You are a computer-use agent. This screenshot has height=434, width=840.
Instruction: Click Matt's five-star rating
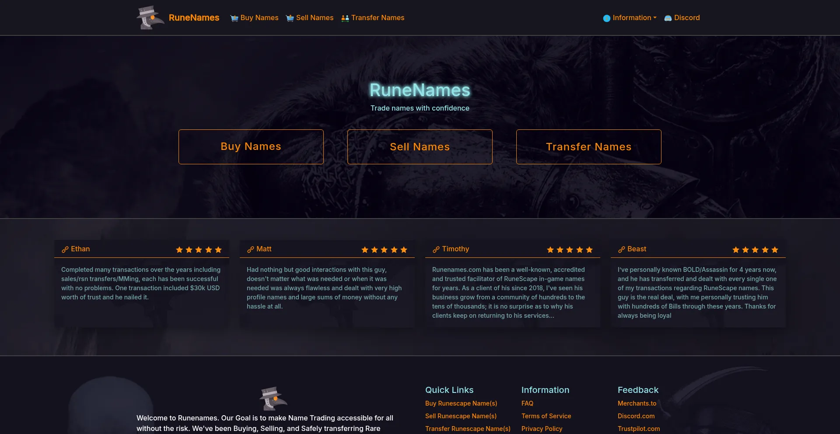[384, 250]
